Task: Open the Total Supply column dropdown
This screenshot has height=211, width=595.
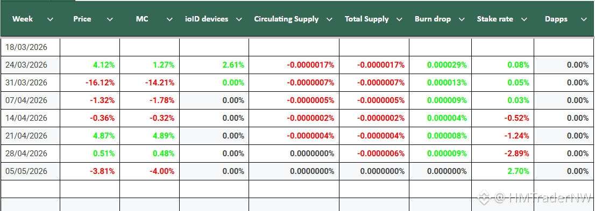Action: point(399,19)
